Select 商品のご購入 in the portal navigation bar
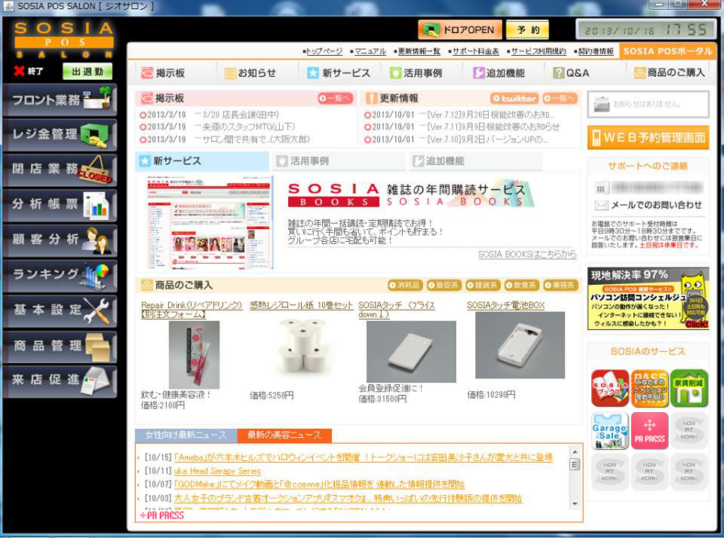Screen dimensions: 724x538 pyautogui.click(x=670, y=73)
